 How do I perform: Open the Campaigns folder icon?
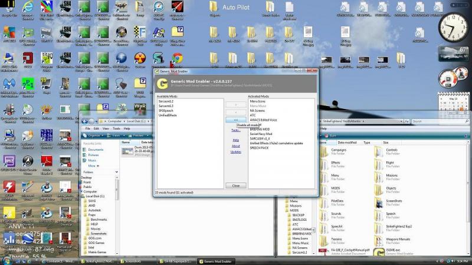click(324, 151)
